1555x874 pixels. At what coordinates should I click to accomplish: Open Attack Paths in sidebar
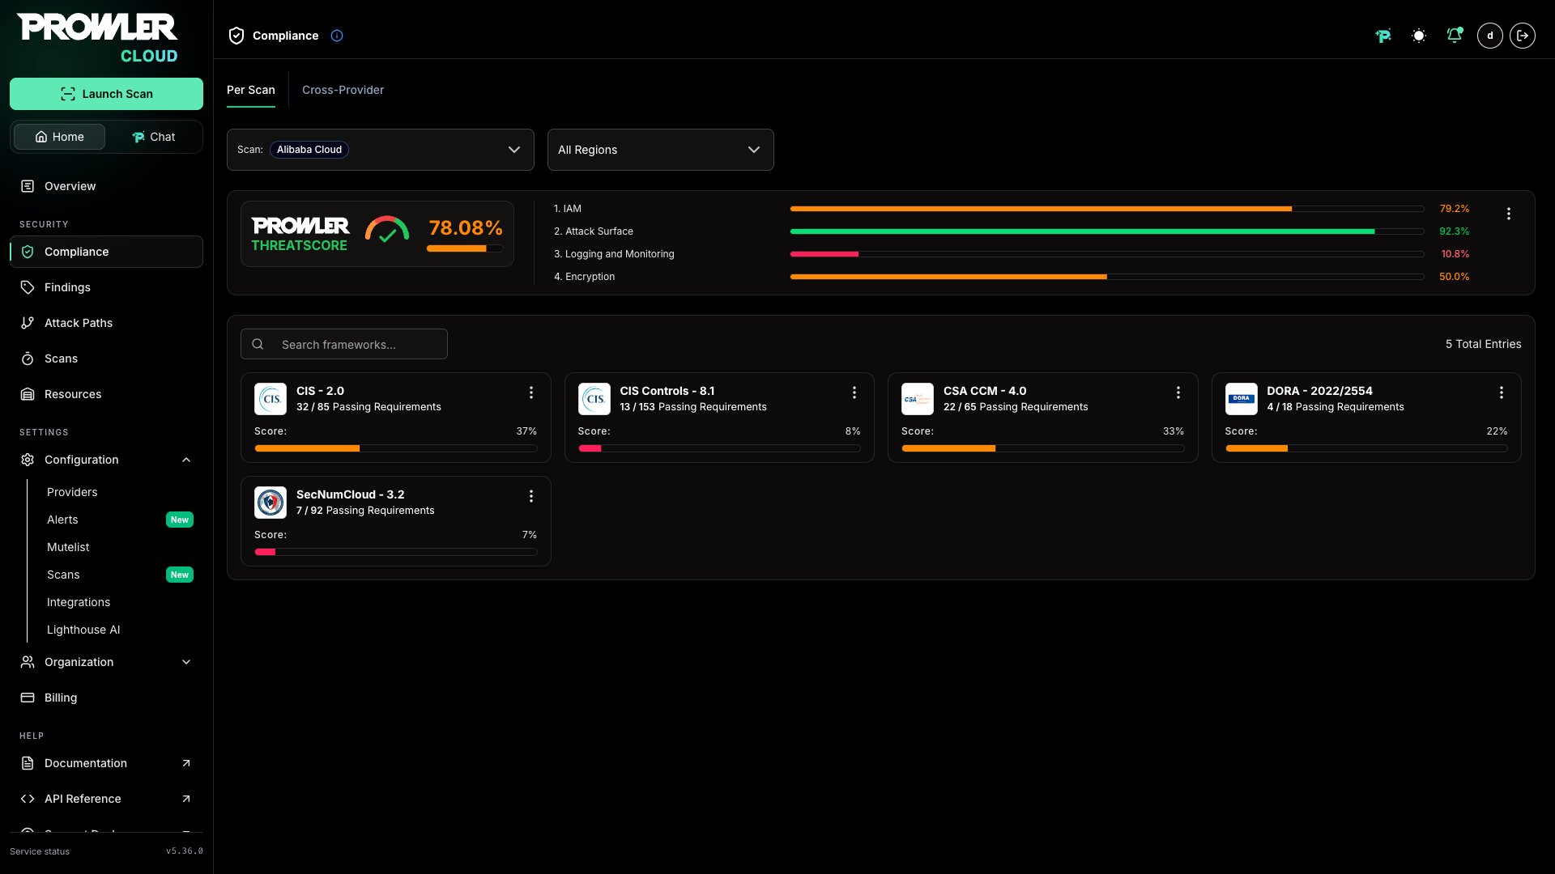(x=106, y=323)
